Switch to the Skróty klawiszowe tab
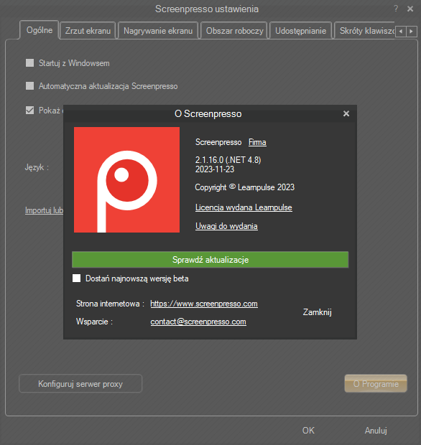Image resolution: width=421 pixels, height=445 pixels. click(365, 31)
